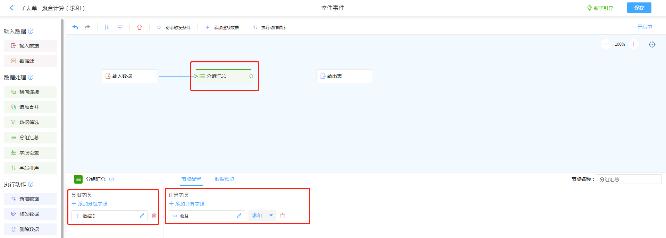Open the 求和 aggregation dropdown

pos(262,215)
